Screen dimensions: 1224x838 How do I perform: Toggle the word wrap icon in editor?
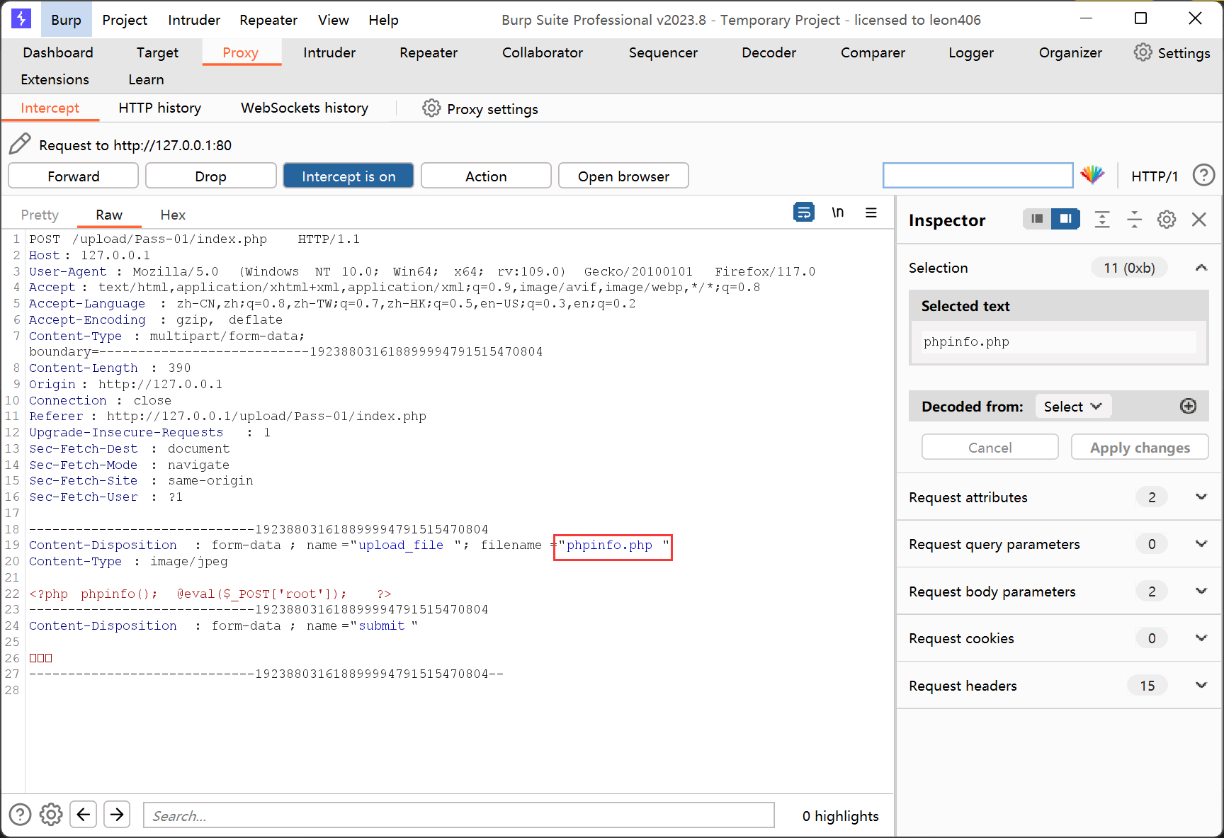[804, 213]
